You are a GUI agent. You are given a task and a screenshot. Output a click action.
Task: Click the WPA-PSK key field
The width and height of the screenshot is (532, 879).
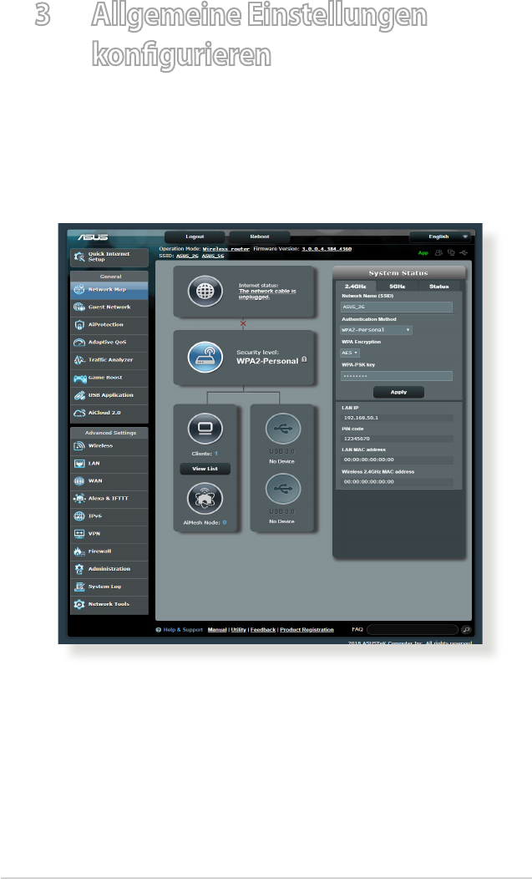coord(397,376)
